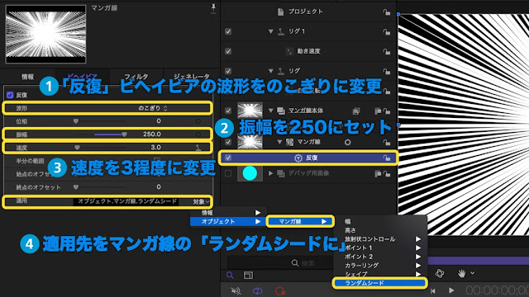Click the go-to-start playback button
The height and width of the screenshot is (297, 529).
click(433, 290)
